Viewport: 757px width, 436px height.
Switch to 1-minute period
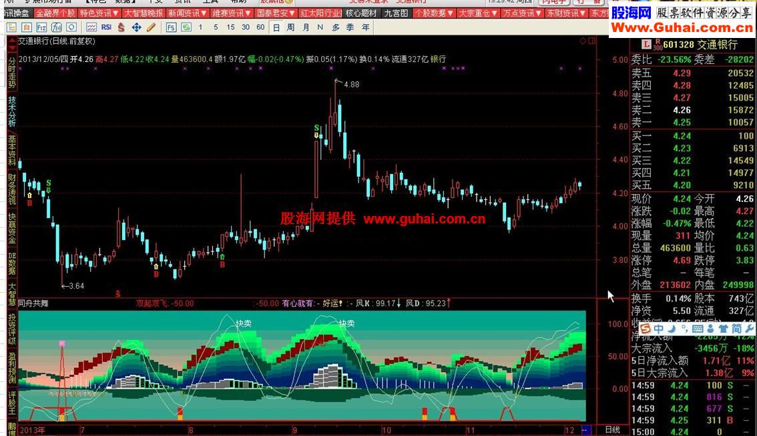point(200,27)
